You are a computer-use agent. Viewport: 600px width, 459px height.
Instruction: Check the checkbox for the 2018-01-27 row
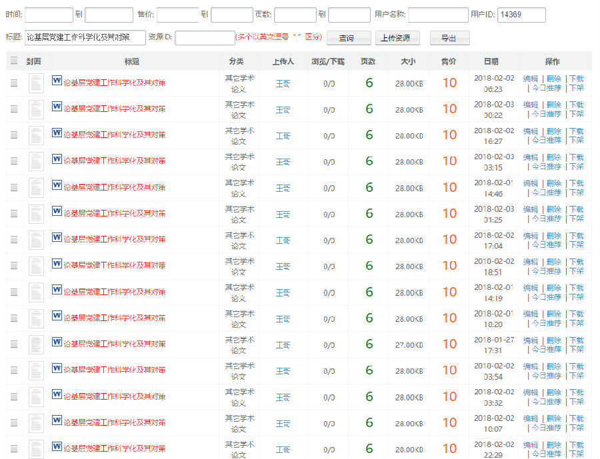(14, 344)
